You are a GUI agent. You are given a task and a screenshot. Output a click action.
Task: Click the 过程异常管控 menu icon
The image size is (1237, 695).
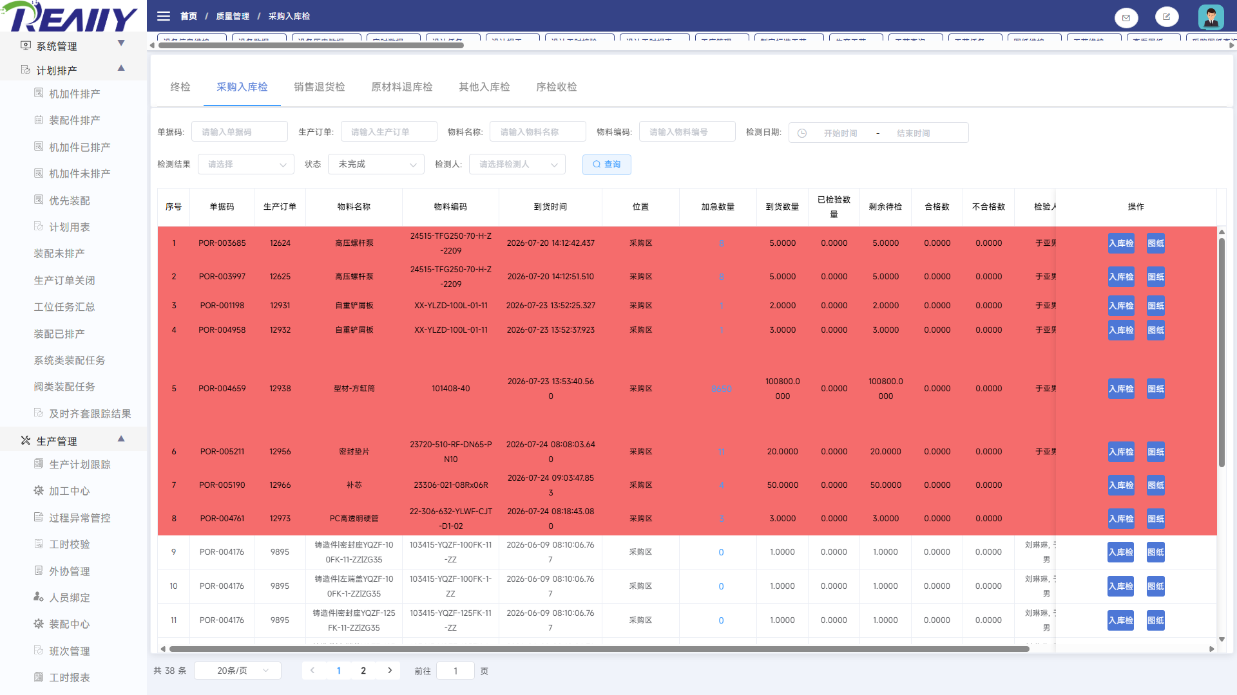point(39,517)
